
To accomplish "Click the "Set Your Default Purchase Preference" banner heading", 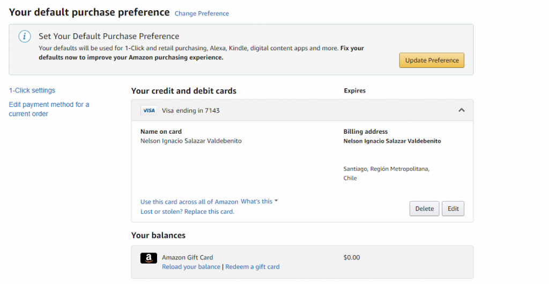I will (109, 36).
